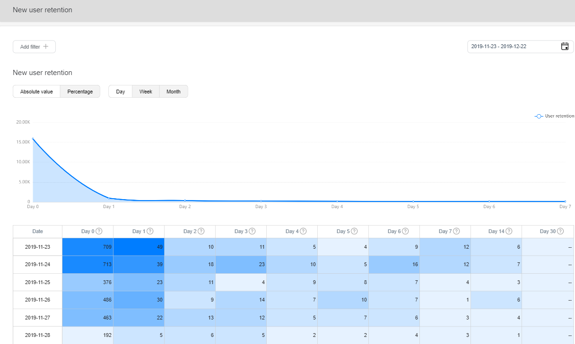
Task: Click the Add filter button
Action: click(x=34, y=46)
